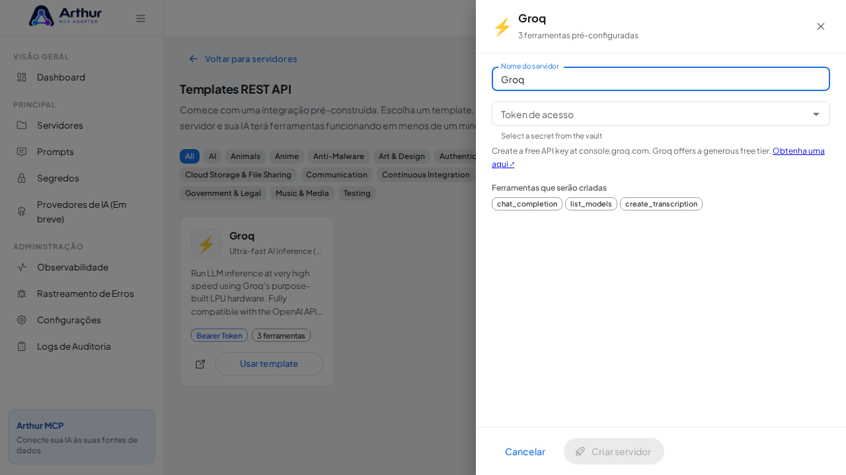Click the list_models tool chip
Image resolution: width=846 pixels, height=475 pixels.
click(591, 204)
